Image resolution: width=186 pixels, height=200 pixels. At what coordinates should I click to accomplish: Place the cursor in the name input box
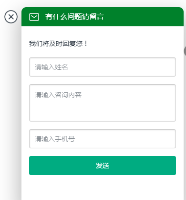[x=103, y=67]
